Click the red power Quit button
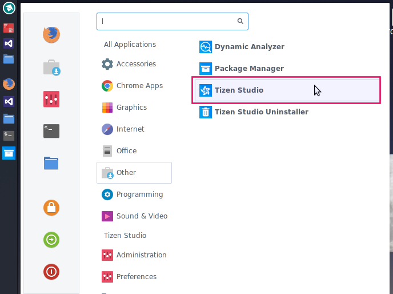The height and width of the screenshot is (294, 393). pyautogui.click(x=51, y=272)
